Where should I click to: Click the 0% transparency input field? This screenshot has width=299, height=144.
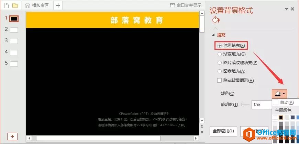tap(262, 105)
